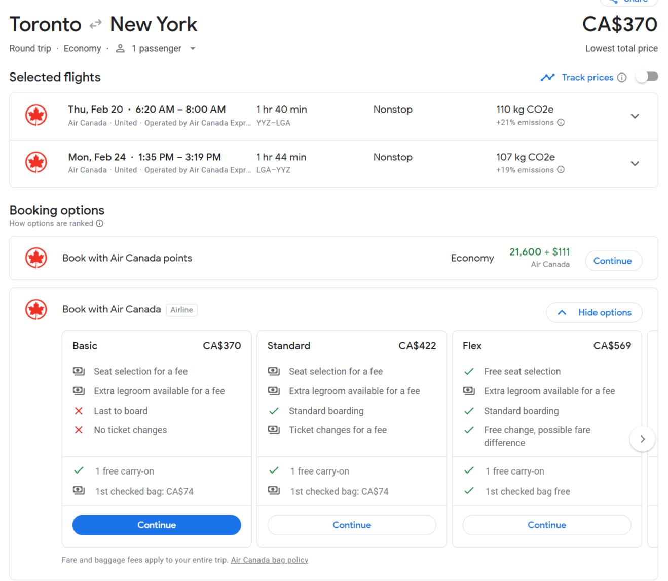Click Air Canada logo on the Mon, Feb 24 flight

tap(36, 163)
